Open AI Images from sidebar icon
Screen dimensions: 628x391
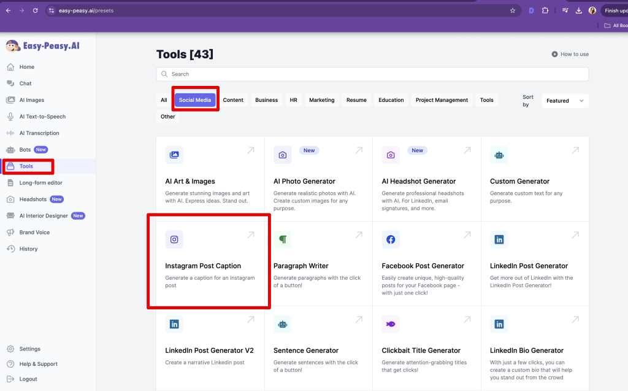(x=10, y=100)
